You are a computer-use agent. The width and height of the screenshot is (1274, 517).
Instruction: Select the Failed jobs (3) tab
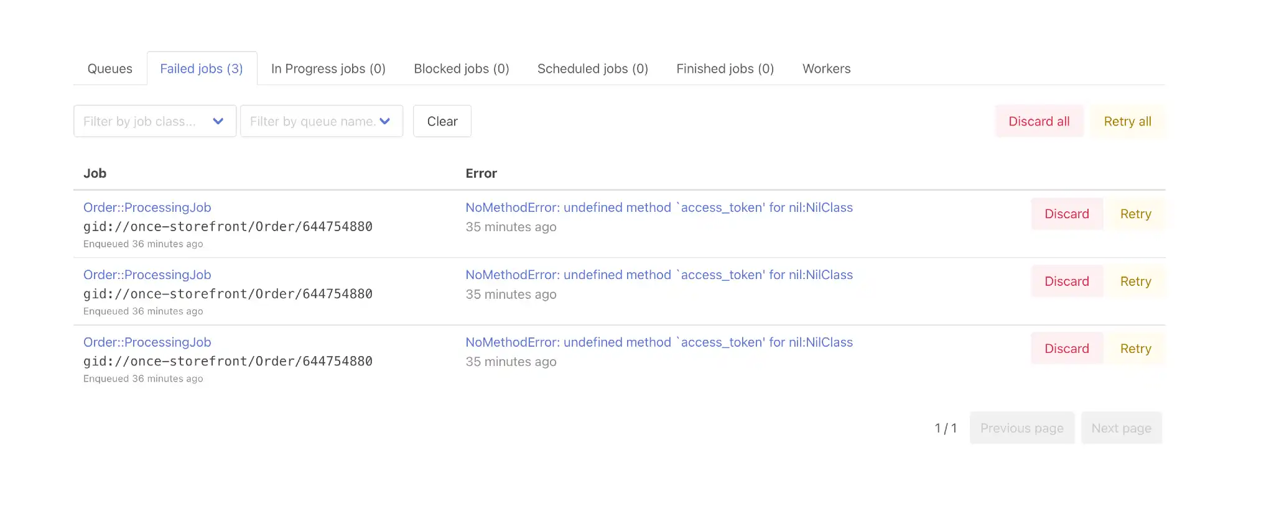point(202,68)
